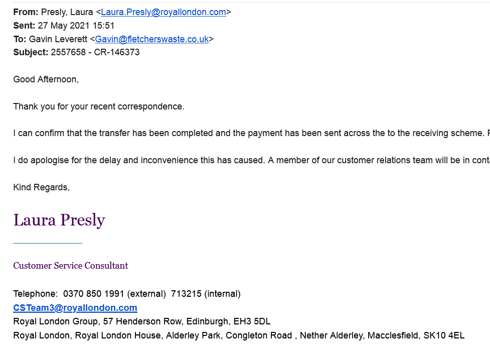This screenshot has width=490, height=347.
Task: Click the apology for delay paragraph
Action: point(252,161)
